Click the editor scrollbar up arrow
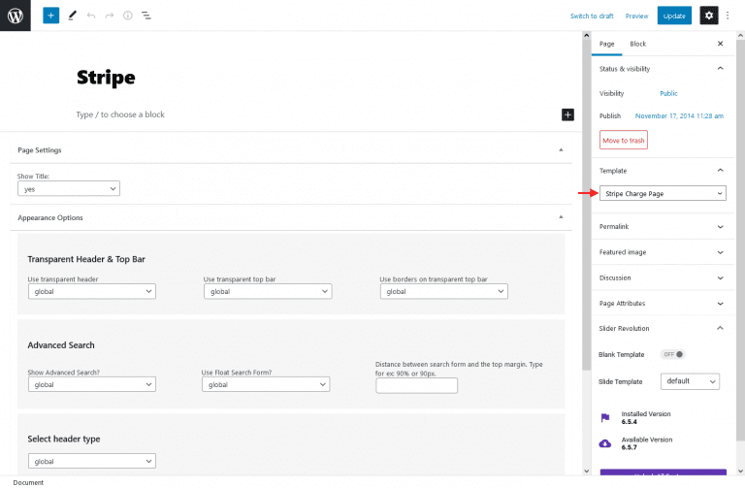 (586, 36)
